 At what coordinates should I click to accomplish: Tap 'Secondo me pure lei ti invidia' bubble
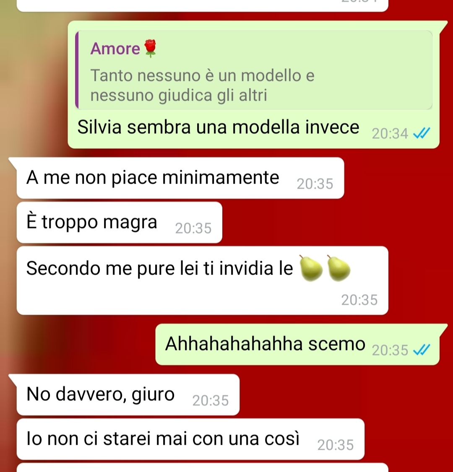pos(203,280)
